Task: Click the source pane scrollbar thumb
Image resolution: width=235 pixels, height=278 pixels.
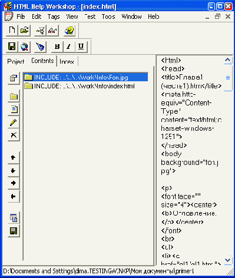Action: point(228,78)
